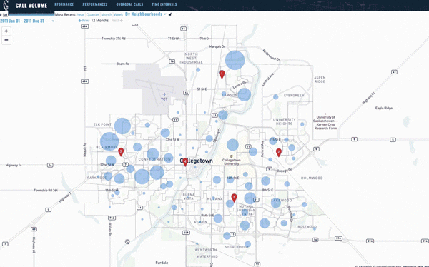Click red station marker 2 near College Dr
Screen dimensions: 429x267
[x=279, y=153]
